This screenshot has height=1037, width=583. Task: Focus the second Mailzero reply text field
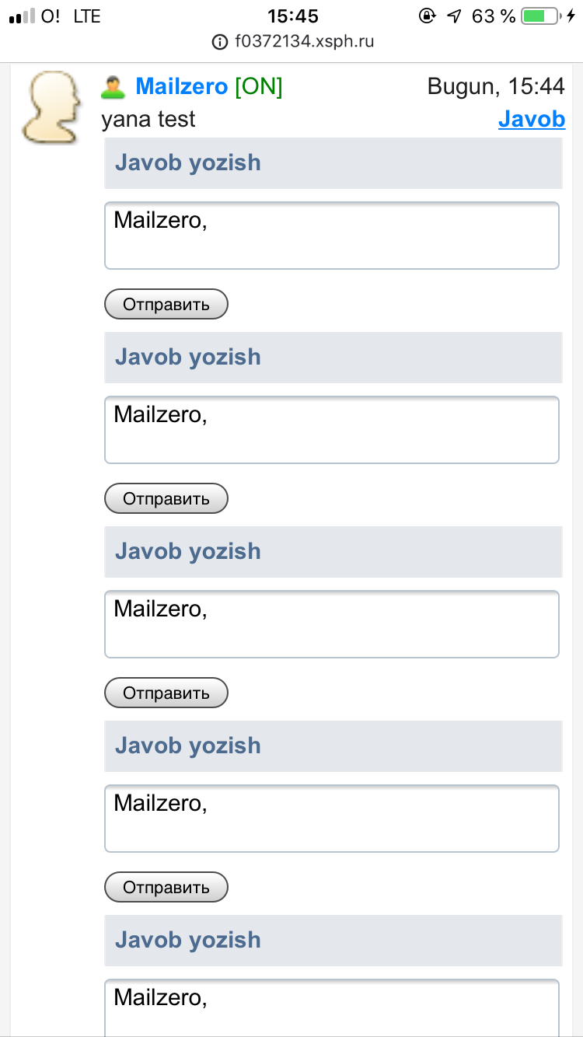click(x=332, y=430)
